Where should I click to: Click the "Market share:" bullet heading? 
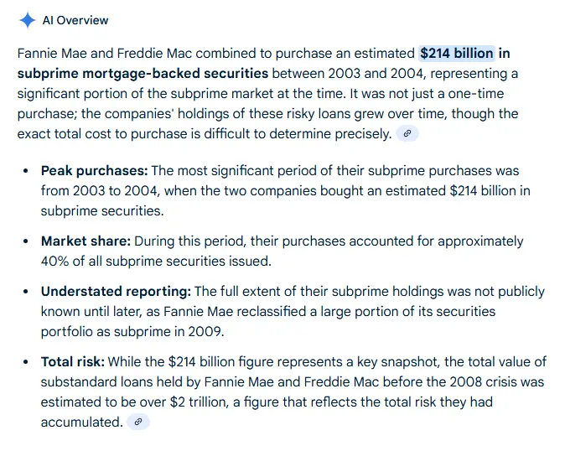86,241
